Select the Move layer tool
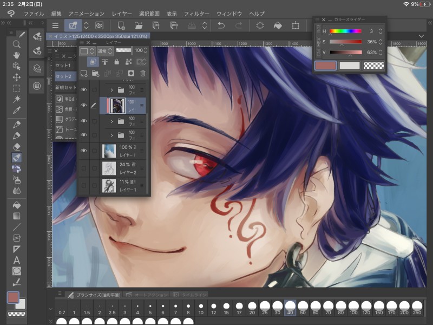This screenshot has height=325, width=433. (x=17, y=77)
